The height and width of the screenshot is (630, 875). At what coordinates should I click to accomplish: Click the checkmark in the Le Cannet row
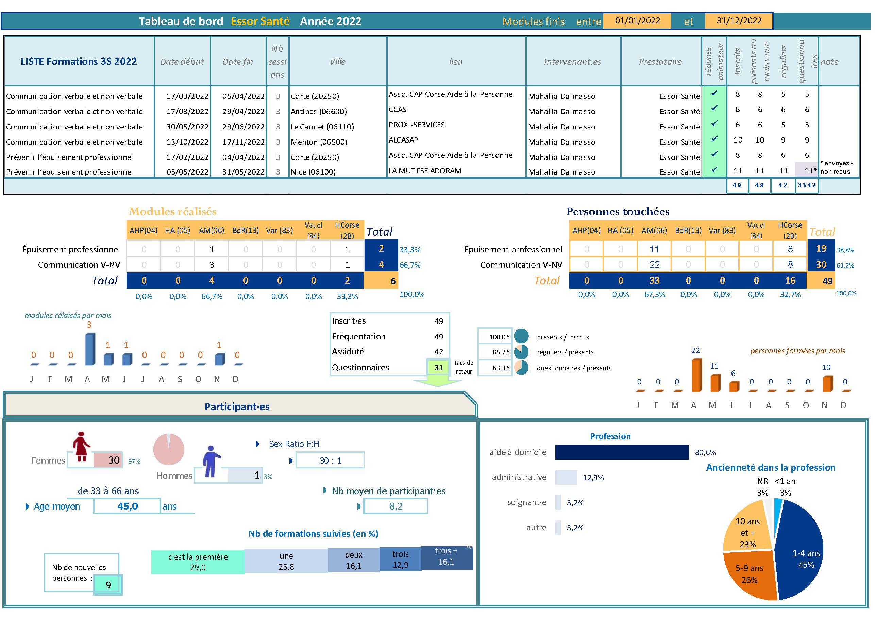tap(714, 123)
